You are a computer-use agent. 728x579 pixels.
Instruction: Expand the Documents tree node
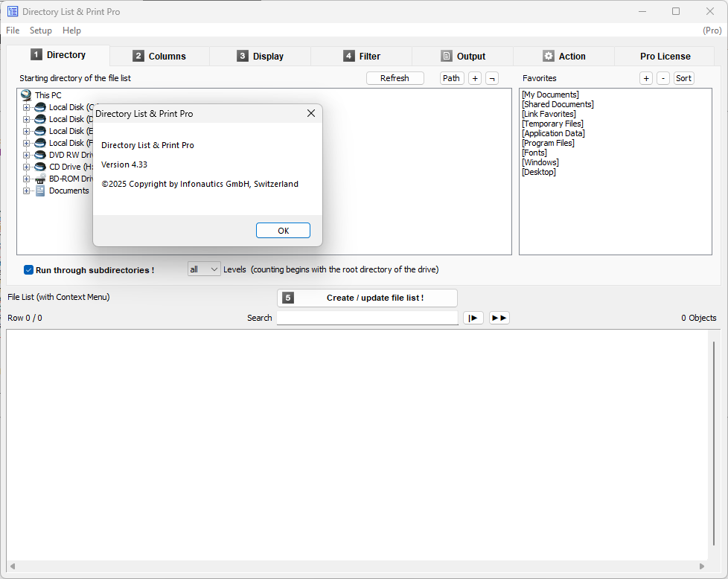[27, 191]
